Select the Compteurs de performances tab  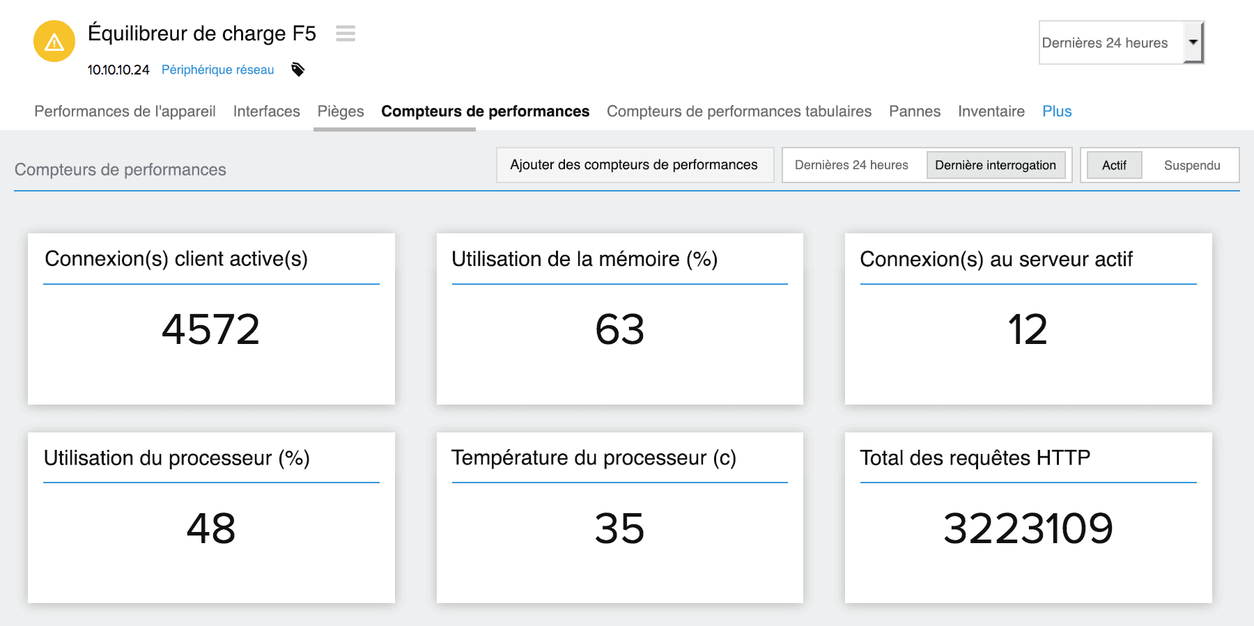coord(485,111)
